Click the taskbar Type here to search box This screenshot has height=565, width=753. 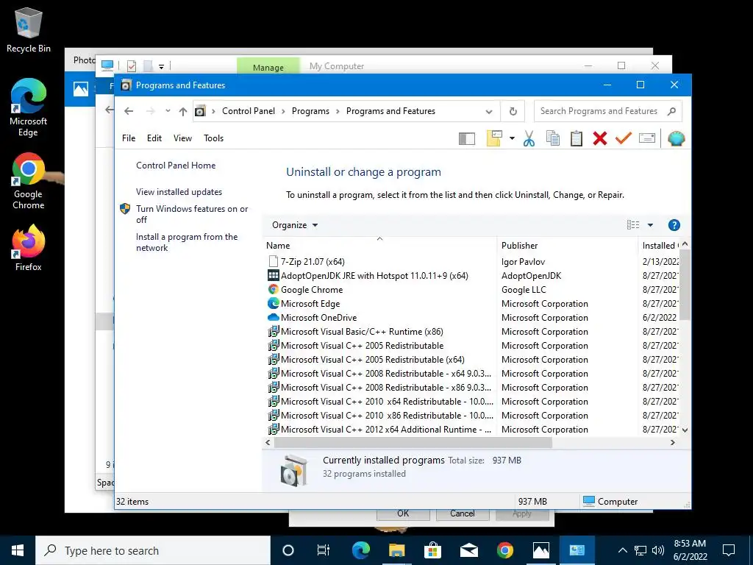click(153, 550)
